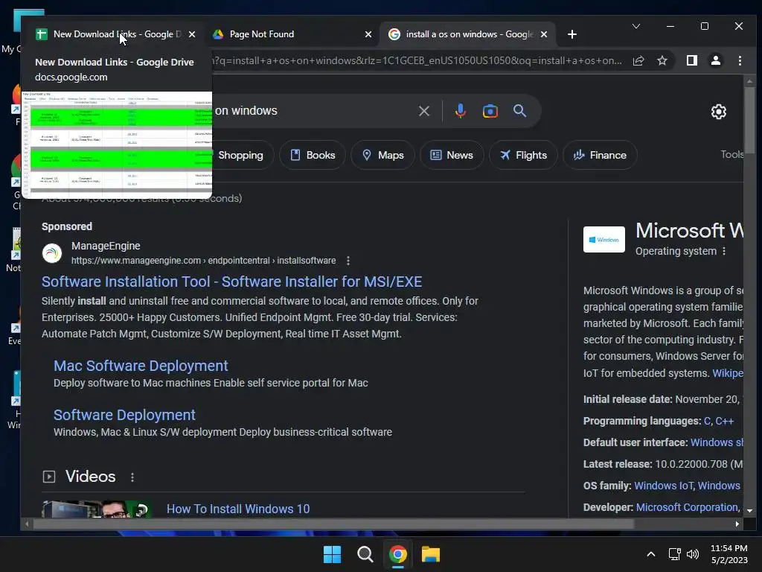Image resolution: width=762 pixels, height=572 pixels.
Task: Open the search Tools option
Action: click(732, 154)
